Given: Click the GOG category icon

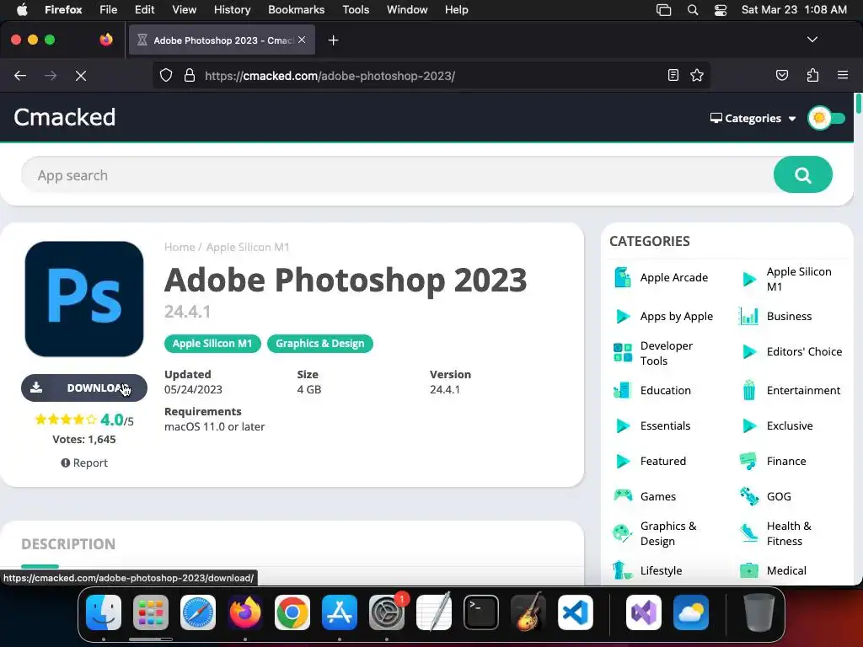Looking at the screenshot, I should 748,496.
